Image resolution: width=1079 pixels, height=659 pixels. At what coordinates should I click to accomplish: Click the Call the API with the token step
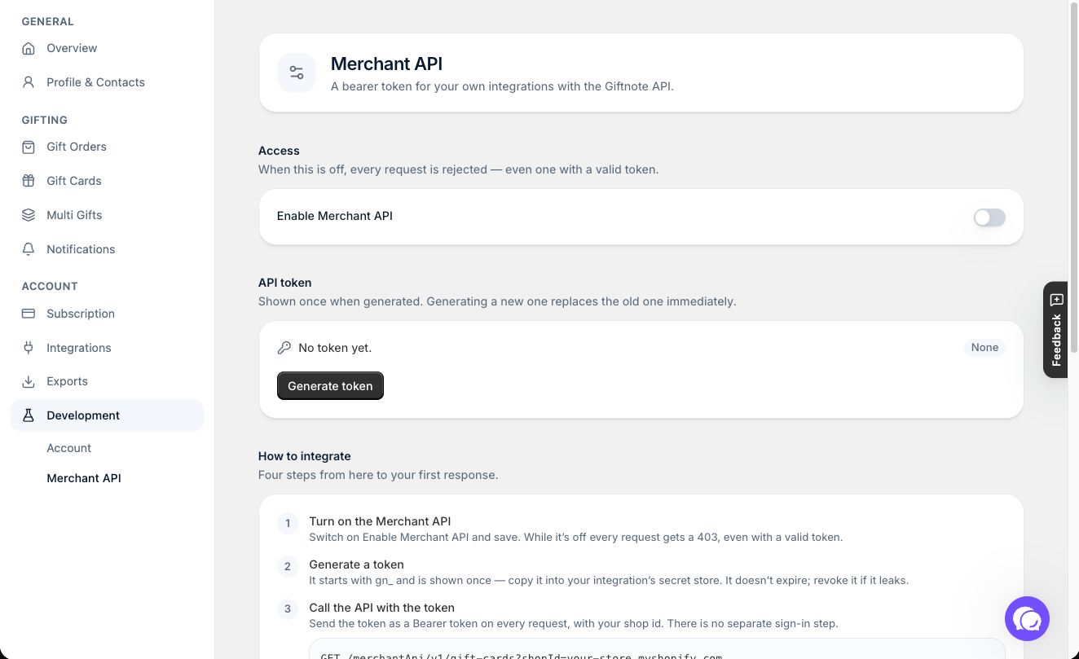pyautogui.click(x=381, y=608)
